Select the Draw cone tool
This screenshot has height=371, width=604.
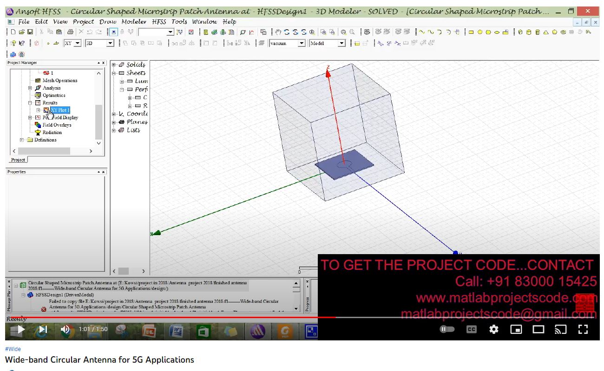[546, 32]
